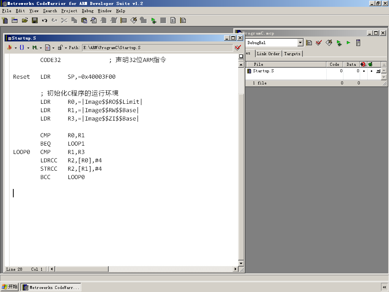
Task: Click the Paste clipboard icon
Action: coord(84,21)
